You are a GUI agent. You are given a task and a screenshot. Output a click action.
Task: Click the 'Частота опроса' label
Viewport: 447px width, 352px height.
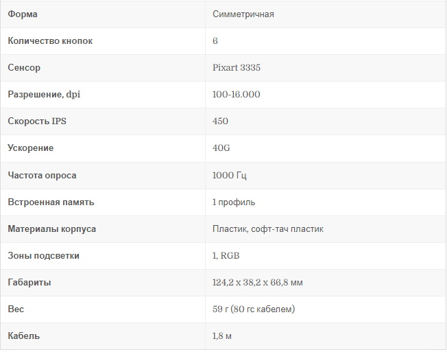[42, 176]
